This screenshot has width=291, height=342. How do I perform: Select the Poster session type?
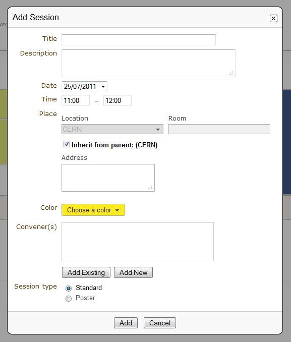(69, 299)
